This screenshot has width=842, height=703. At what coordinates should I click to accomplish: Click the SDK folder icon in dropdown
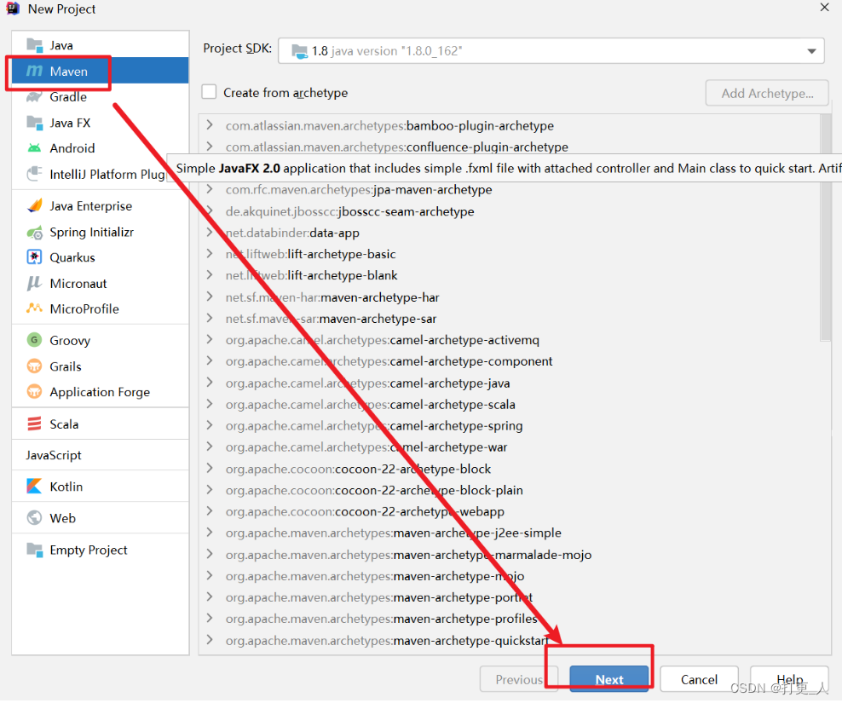click(x=299, y=51)
